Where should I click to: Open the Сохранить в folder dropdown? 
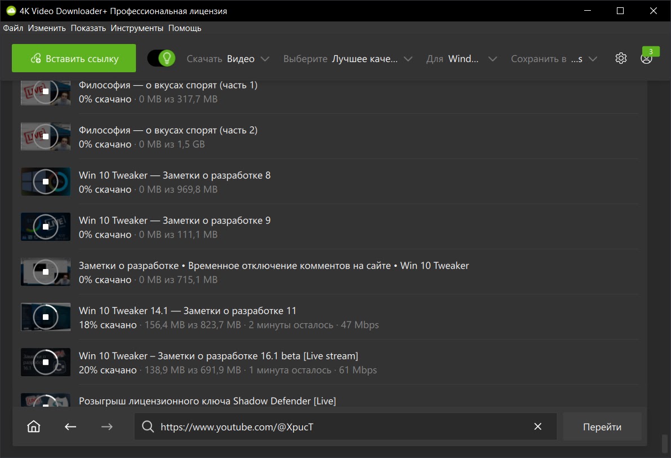point(554,59)
